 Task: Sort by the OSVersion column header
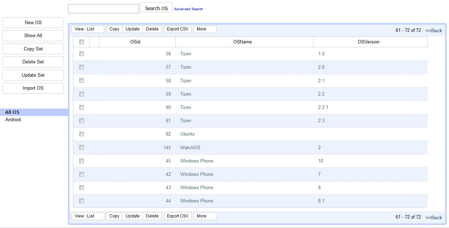370,42
